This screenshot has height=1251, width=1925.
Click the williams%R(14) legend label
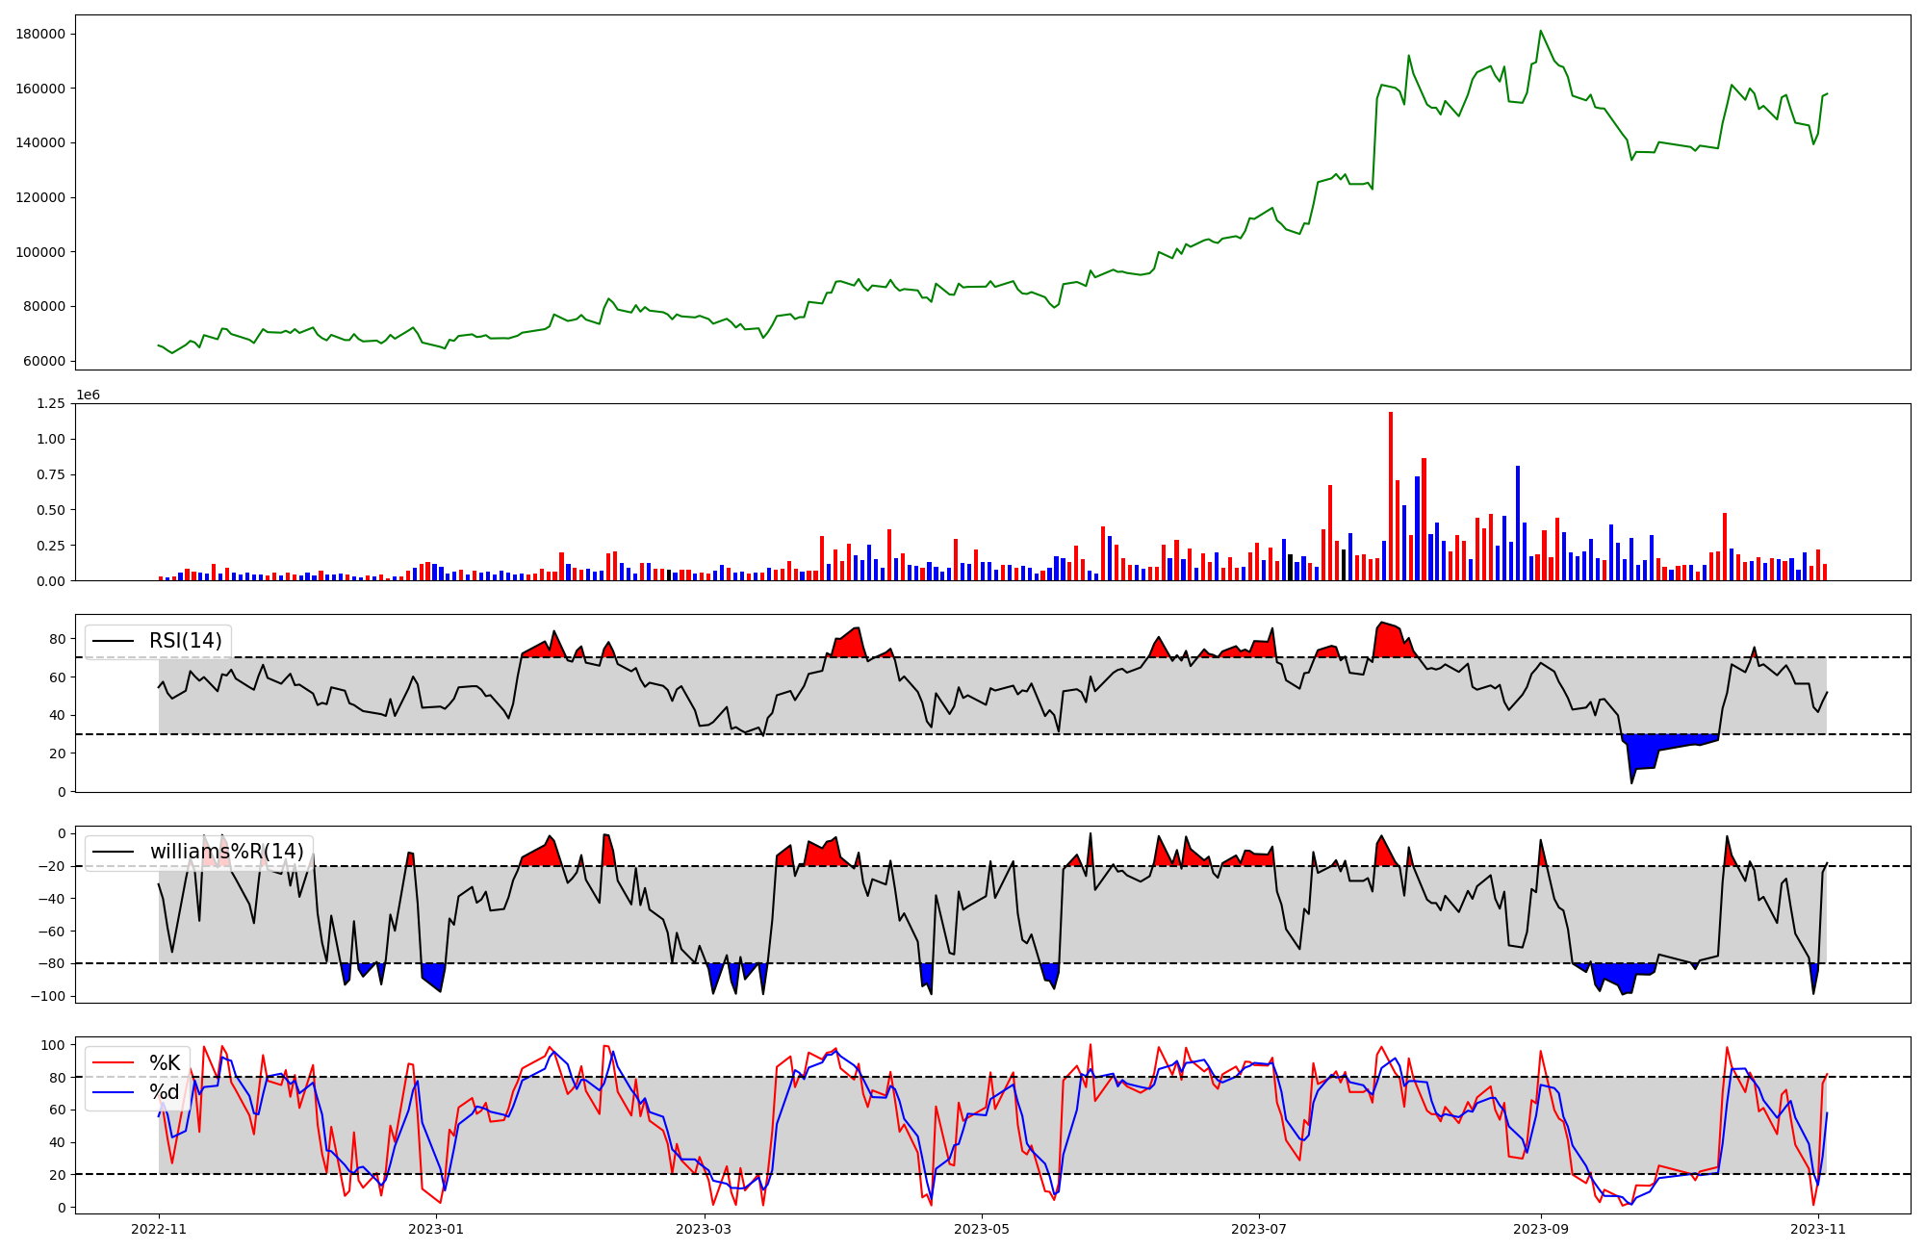(x=226, y=852)
